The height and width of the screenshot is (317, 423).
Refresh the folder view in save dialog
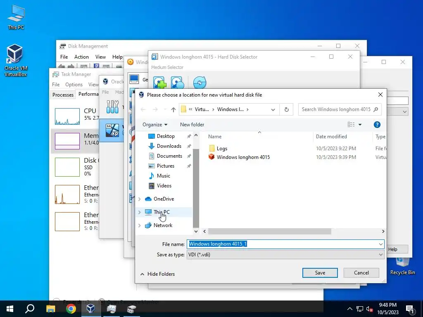[287, 109]
